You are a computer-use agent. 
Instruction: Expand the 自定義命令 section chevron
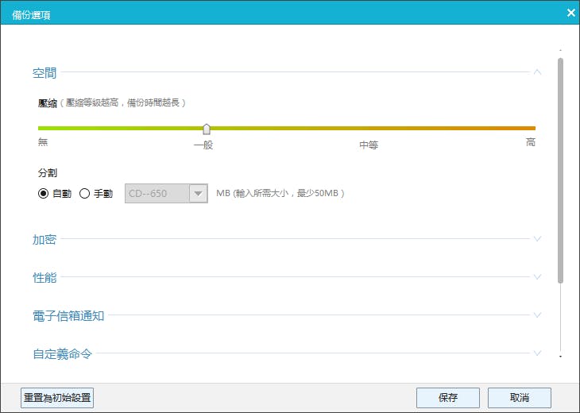(537, 353)
